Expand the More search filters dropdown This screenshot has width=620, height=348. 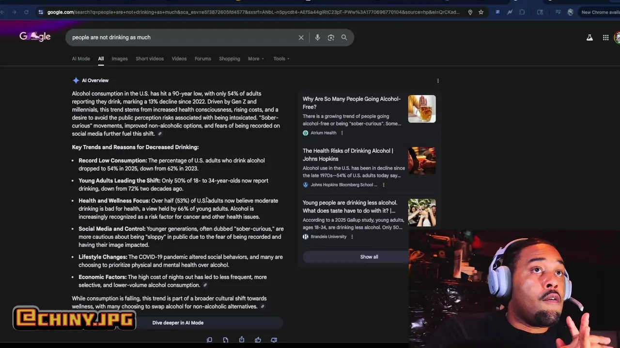[x=256, y=58]
